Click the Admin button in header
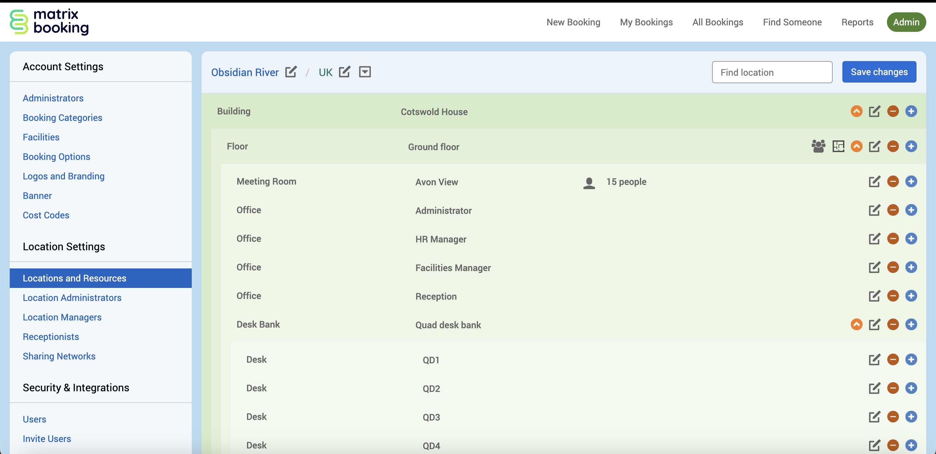Viewport: 936px width, 454px height. 906,22
